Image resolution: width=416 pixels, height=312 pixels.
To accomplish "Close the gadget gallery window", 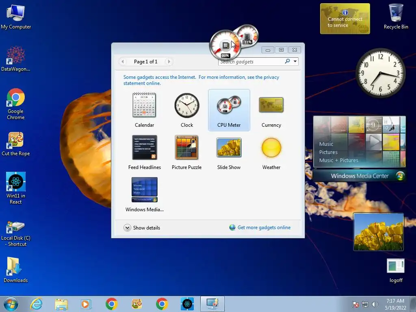I will [x=295, y=50].
